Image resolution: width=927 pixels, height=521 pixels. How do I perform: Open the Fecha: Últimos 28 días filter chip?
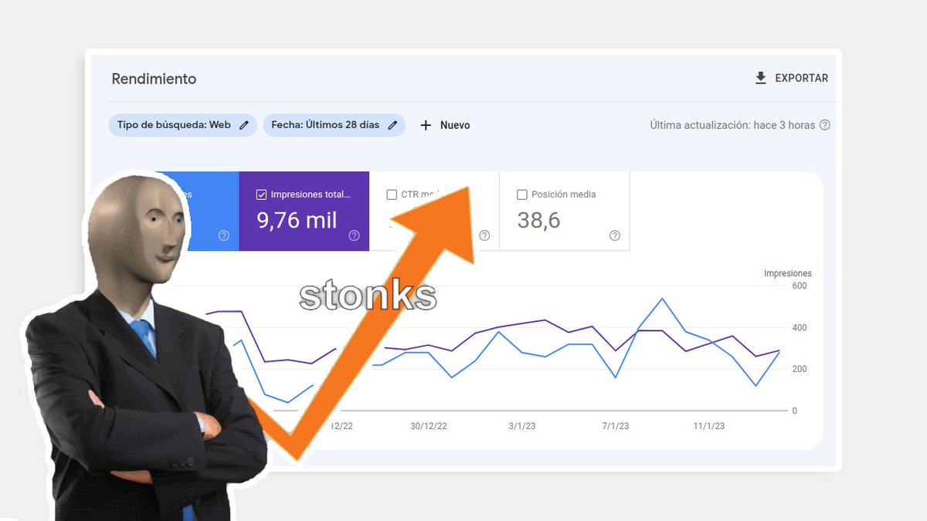(x=334, y=125)
